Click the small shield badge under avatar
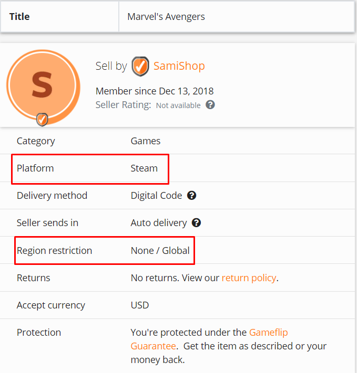 point(42,120)
